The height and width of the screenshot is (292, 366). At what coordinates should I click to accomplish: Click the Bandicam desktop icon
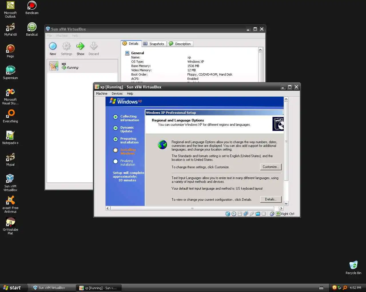(32, 8)
